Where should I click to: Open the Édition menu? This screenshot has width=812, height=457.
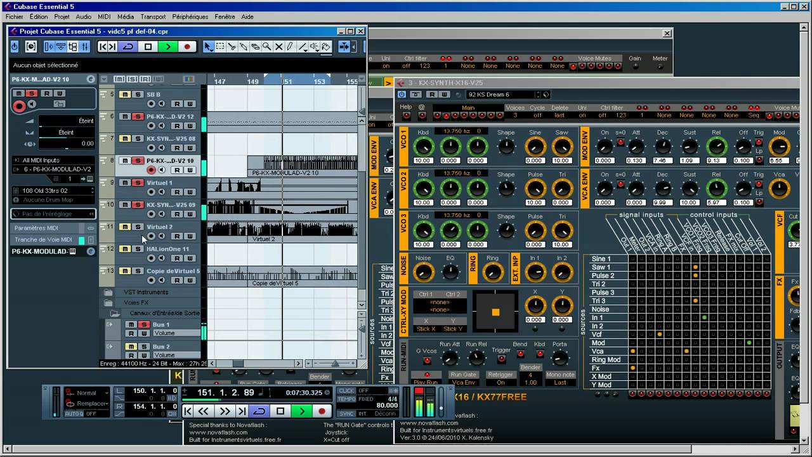click(x=39, y=17)
